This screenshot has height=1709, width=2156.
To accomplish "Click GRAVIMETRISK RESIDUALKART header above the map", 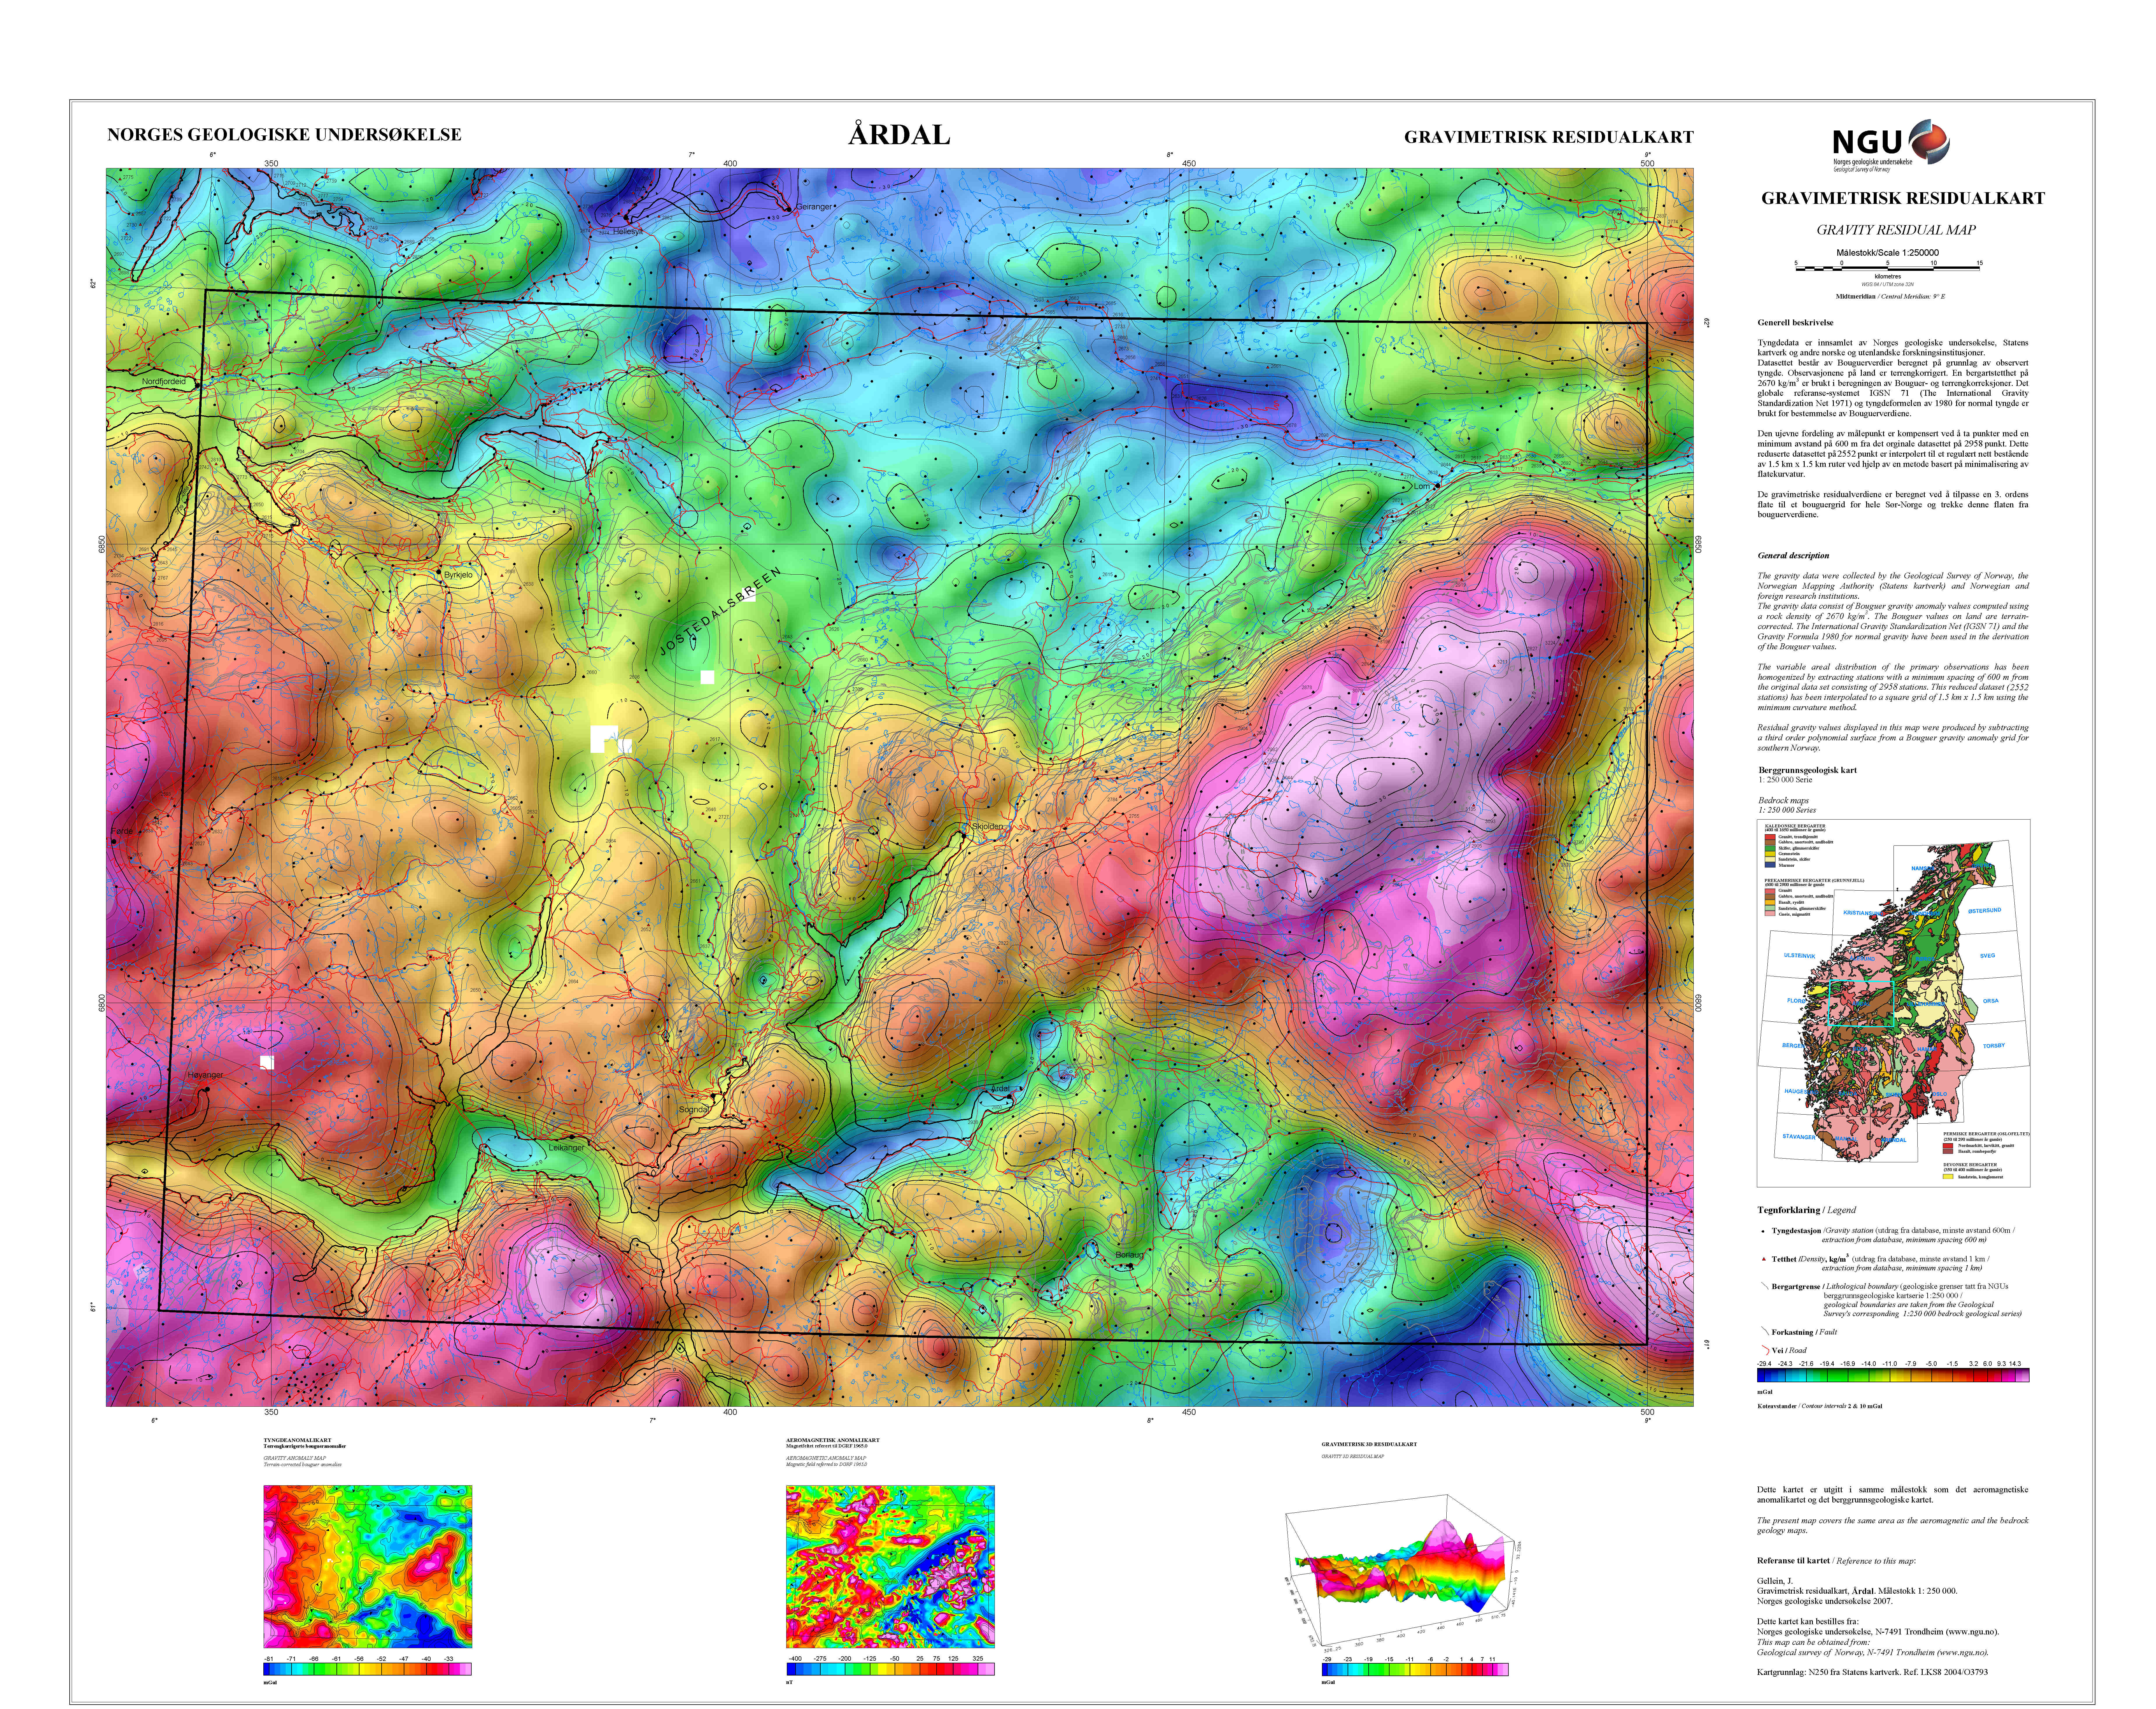I will pos(1549,137).
